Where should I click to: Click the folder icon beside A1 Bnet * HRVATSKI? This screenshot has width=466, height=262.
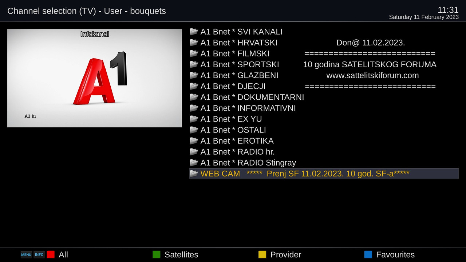click(194, 43)
